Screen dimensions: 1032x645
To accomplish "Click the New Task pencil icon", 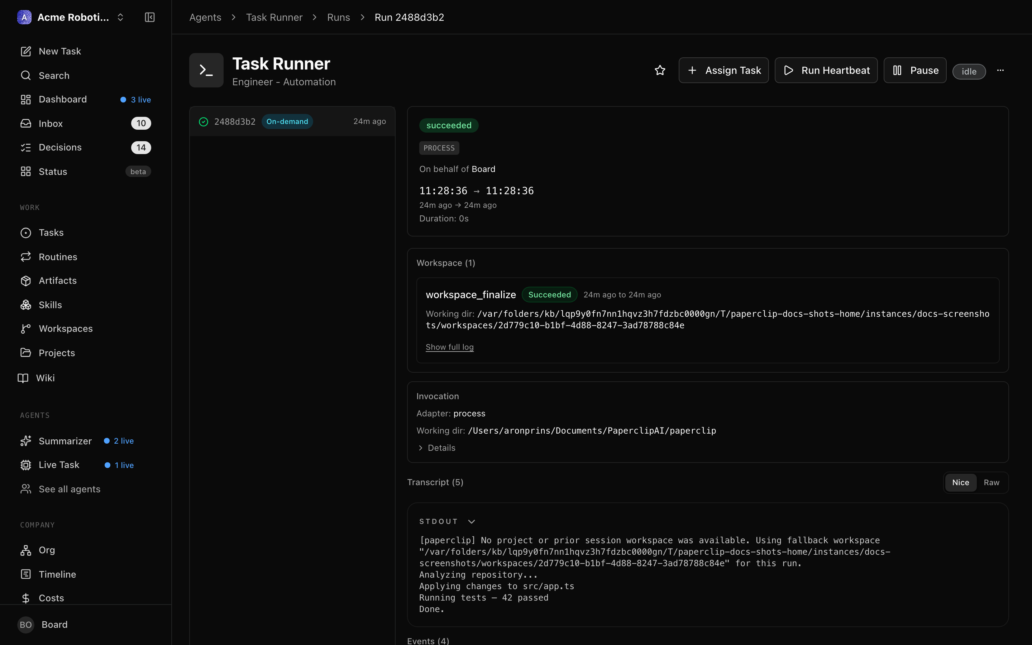I will (25, 51).
